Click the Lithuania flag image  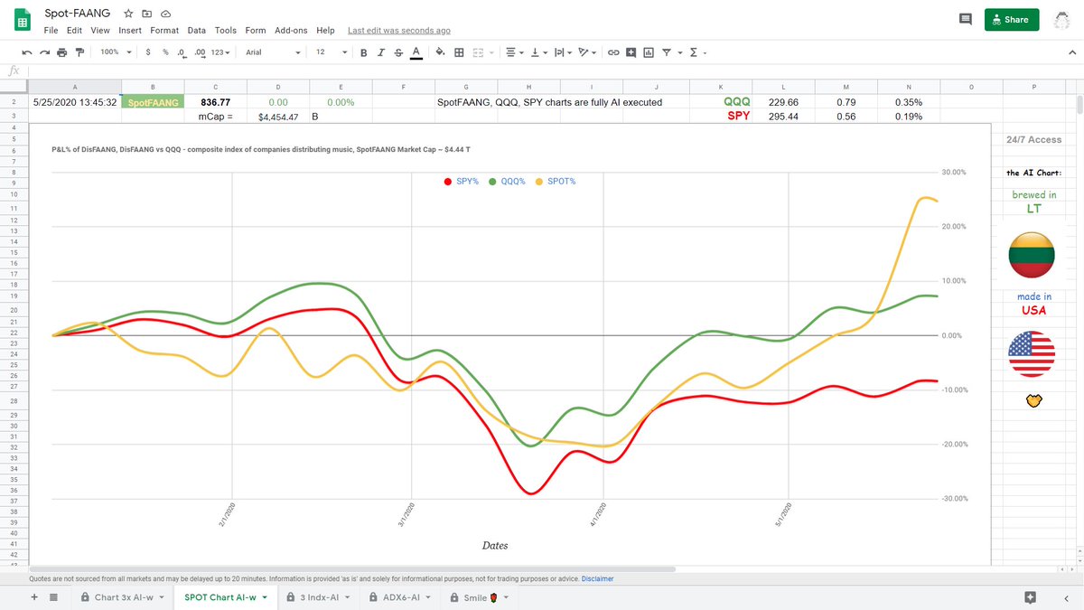1033,254
